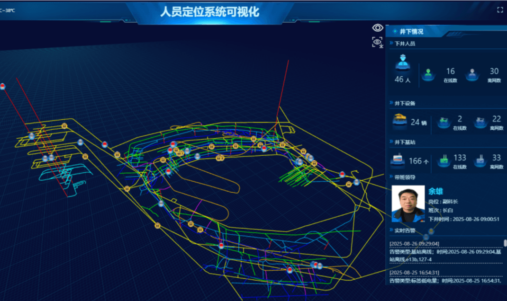Click the offline vehicle count 22
This screenshot has width=507, height=301.
(497, 119)
